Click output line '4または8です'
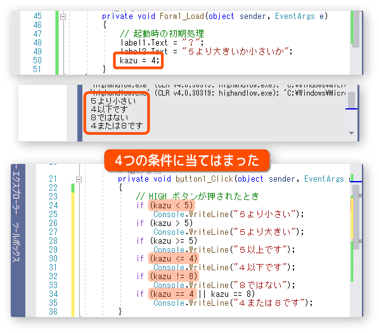Viewport: 379px width, 333px height. 117,125
